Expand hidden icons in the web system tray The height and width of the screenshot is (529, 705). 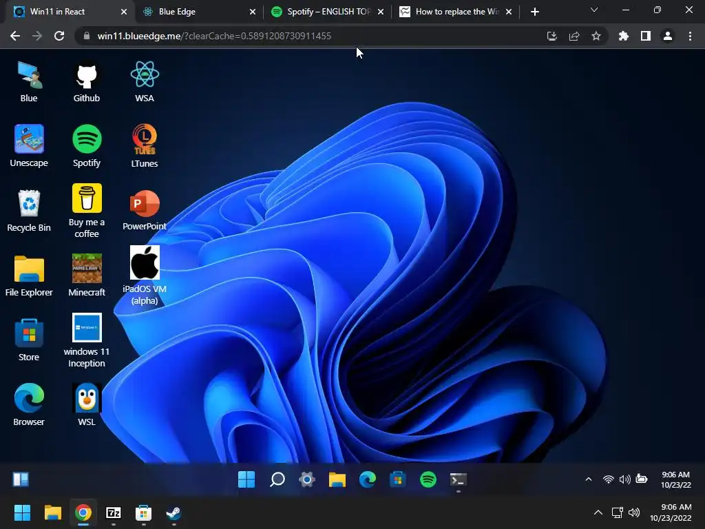pos(588,479)
